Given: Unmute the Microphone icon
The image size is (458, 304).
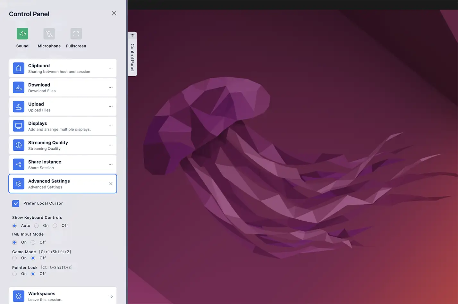Looking at the screenshot, I should [x=49, y=33].
